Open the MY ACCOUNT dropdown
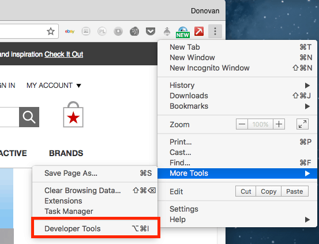Image resolution: width=319 pixels, height=244 pixels. 54,85
